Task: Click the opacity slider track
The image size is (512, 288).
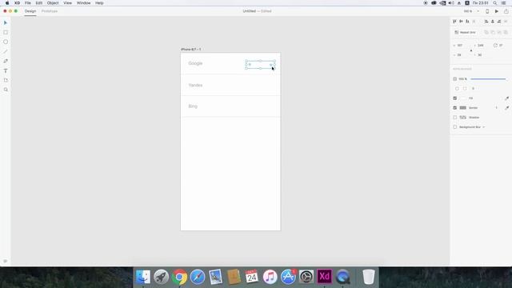Action: click(x=488, y=79)
